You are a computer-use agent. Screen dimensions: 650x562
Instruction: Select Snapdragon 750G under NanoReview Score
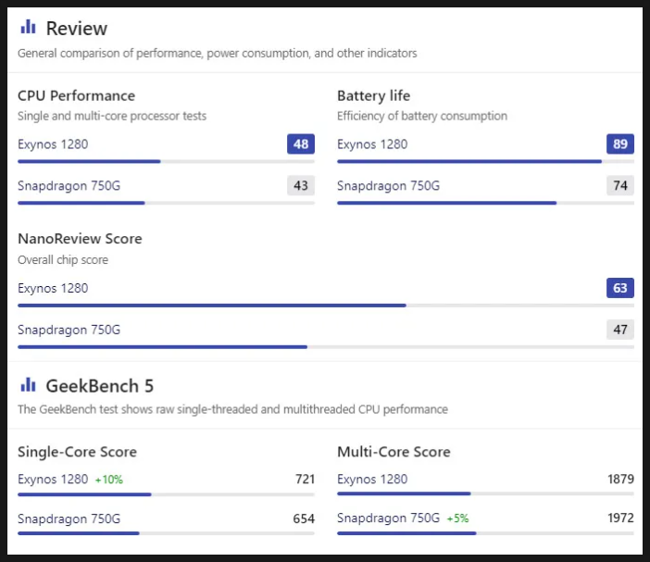[69, 330]
